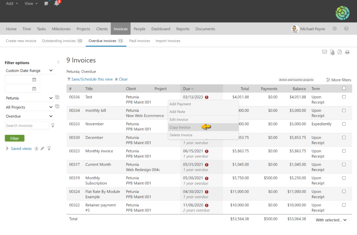
Task: Email invoices using the envelope icon
Action: coord(324,52)
